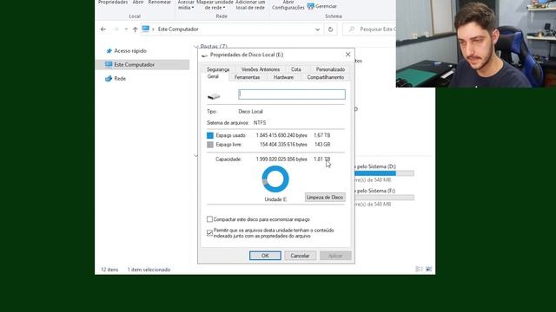556x312 pixels.
Task: Open Limpeza de Disco
Action: pos(325,198)
